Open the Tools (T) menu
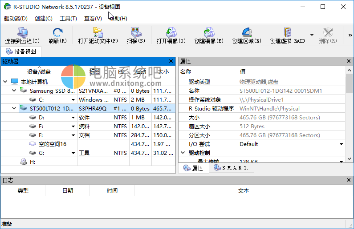Viewport: 354px width, 229px height. click(68, 19)
